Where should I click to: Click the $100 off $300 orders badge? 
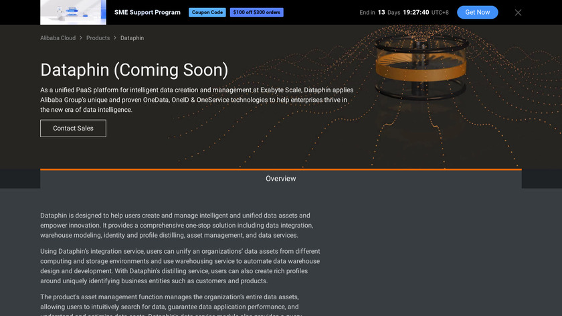257,12
